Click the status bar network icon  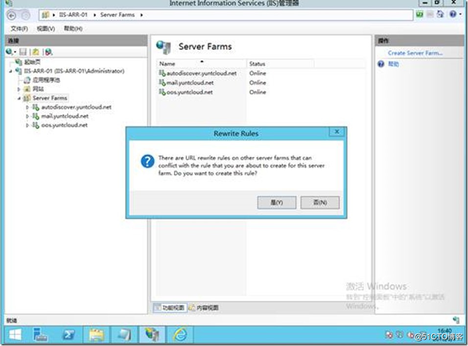(x=456, y=320)
